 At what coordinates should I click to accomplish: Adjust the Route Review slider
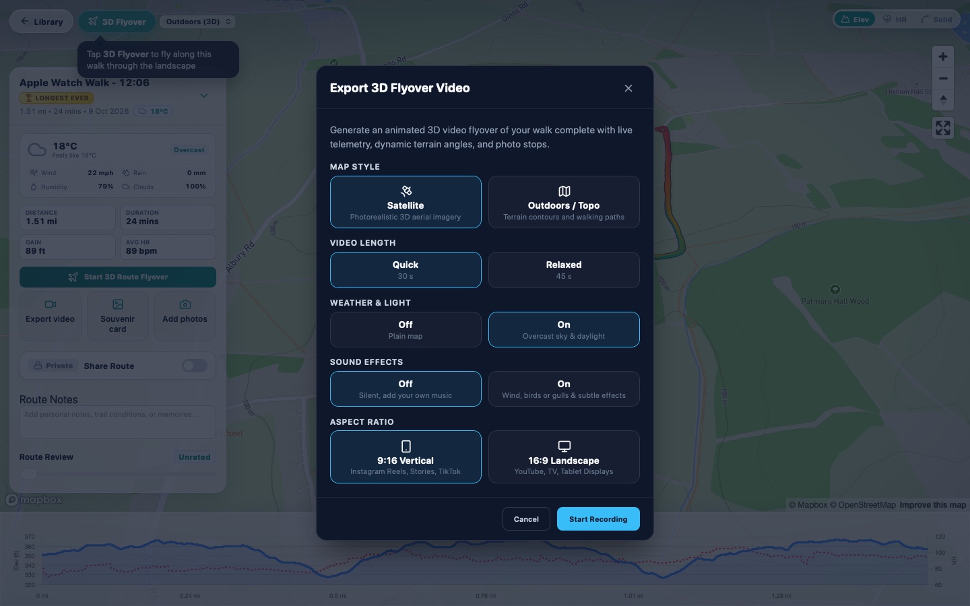click(118, 474)
